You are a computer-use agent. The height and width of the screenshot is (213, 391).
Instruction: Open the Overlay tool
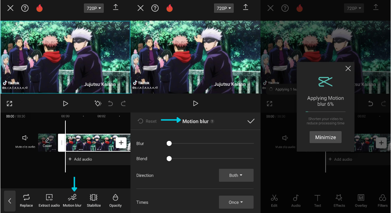(x=361, y=201)
